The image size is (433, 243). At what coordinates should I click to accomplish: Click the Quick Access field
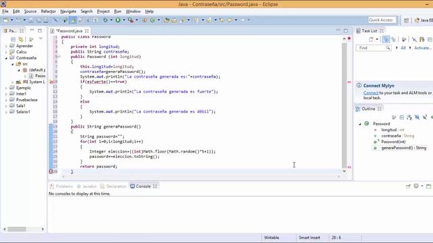(382, 20)
